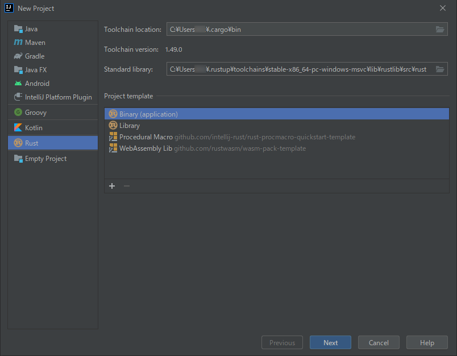The height and width of the screenshot is (356, 457).
Task: Click the remove template minus icon
Action: coord(127,186)
